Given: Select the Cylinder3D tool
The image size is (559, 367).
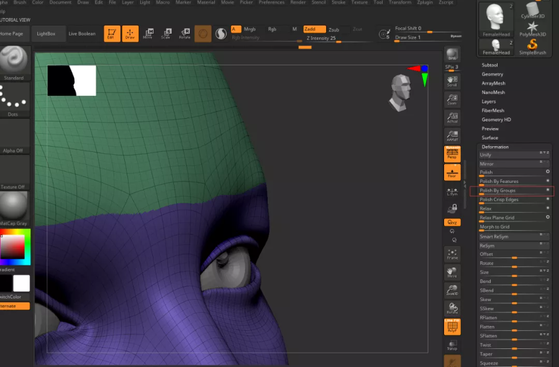Looking at the screenshot, I should [x=533, y=9].
